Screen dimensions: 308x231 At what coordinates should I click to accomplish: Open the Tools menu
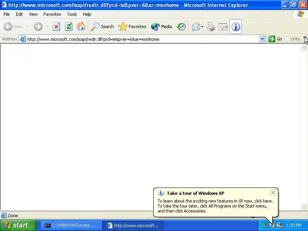(72, 14)
